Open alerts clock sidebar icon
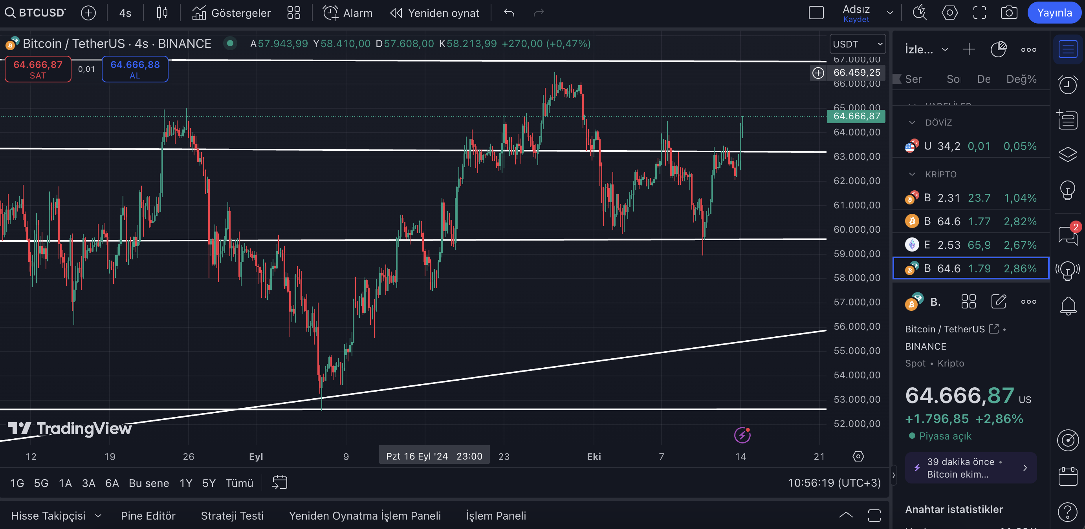The image size is (1085, 529). 1068,85
